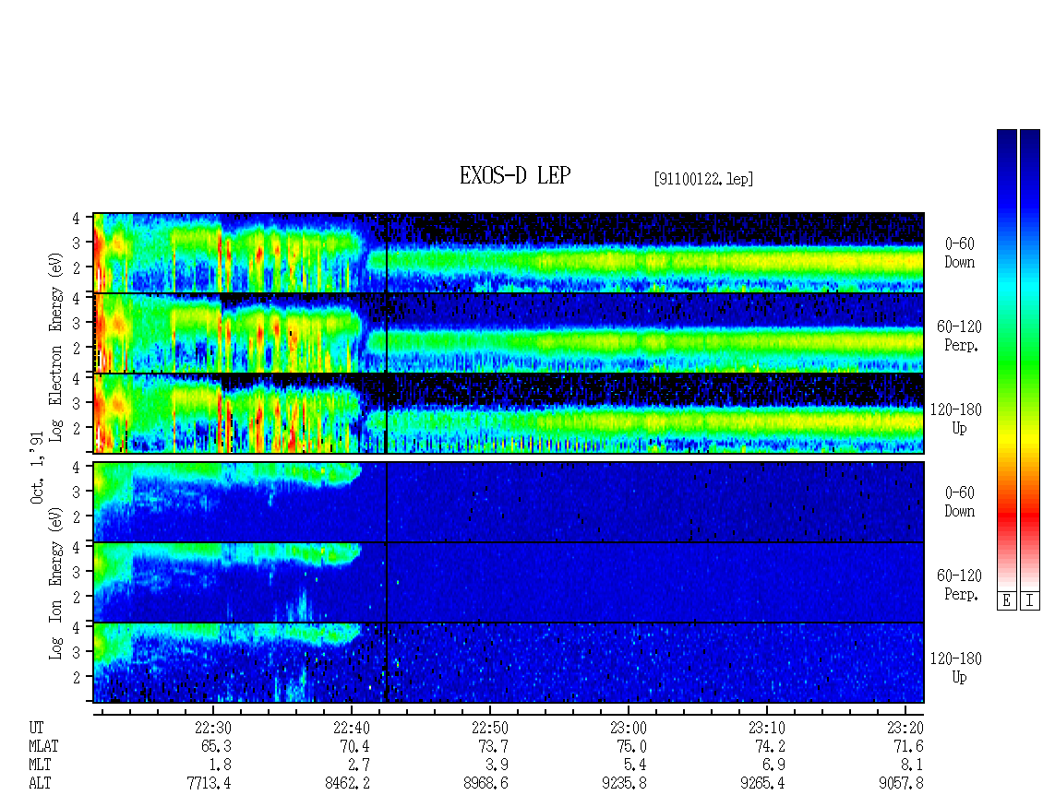Click the Oct. 1, '91 date label
Screen dimensions: 1043x807
tap(37, 468)
